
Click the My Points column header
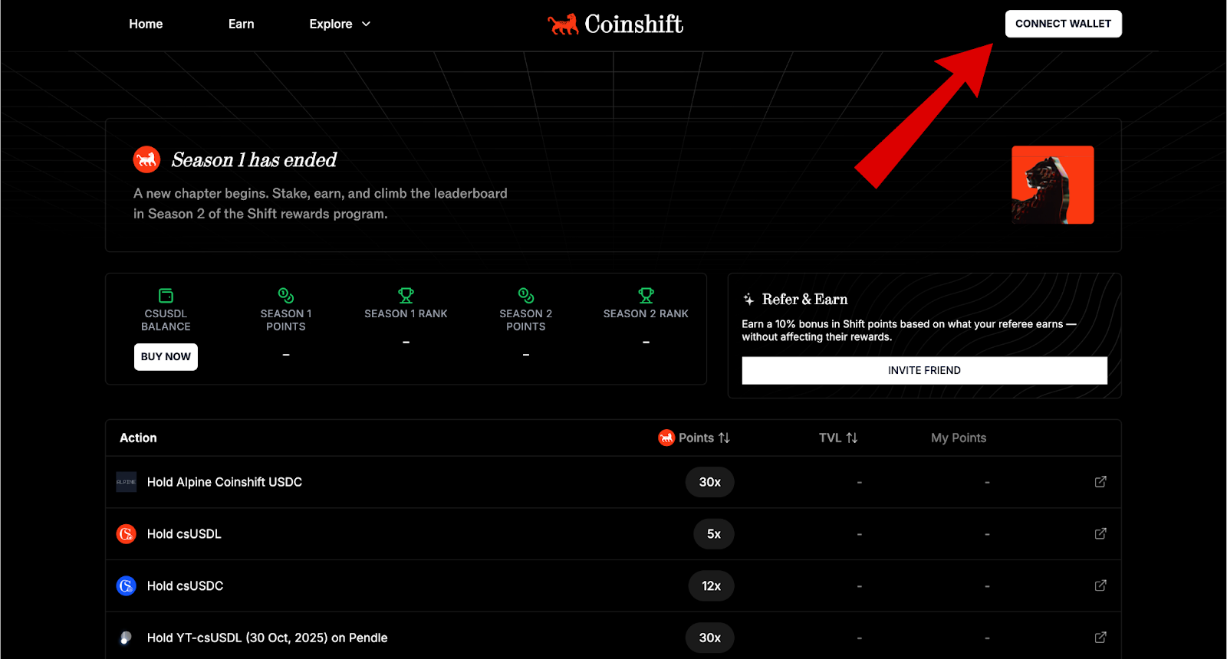tap(959, 438)
